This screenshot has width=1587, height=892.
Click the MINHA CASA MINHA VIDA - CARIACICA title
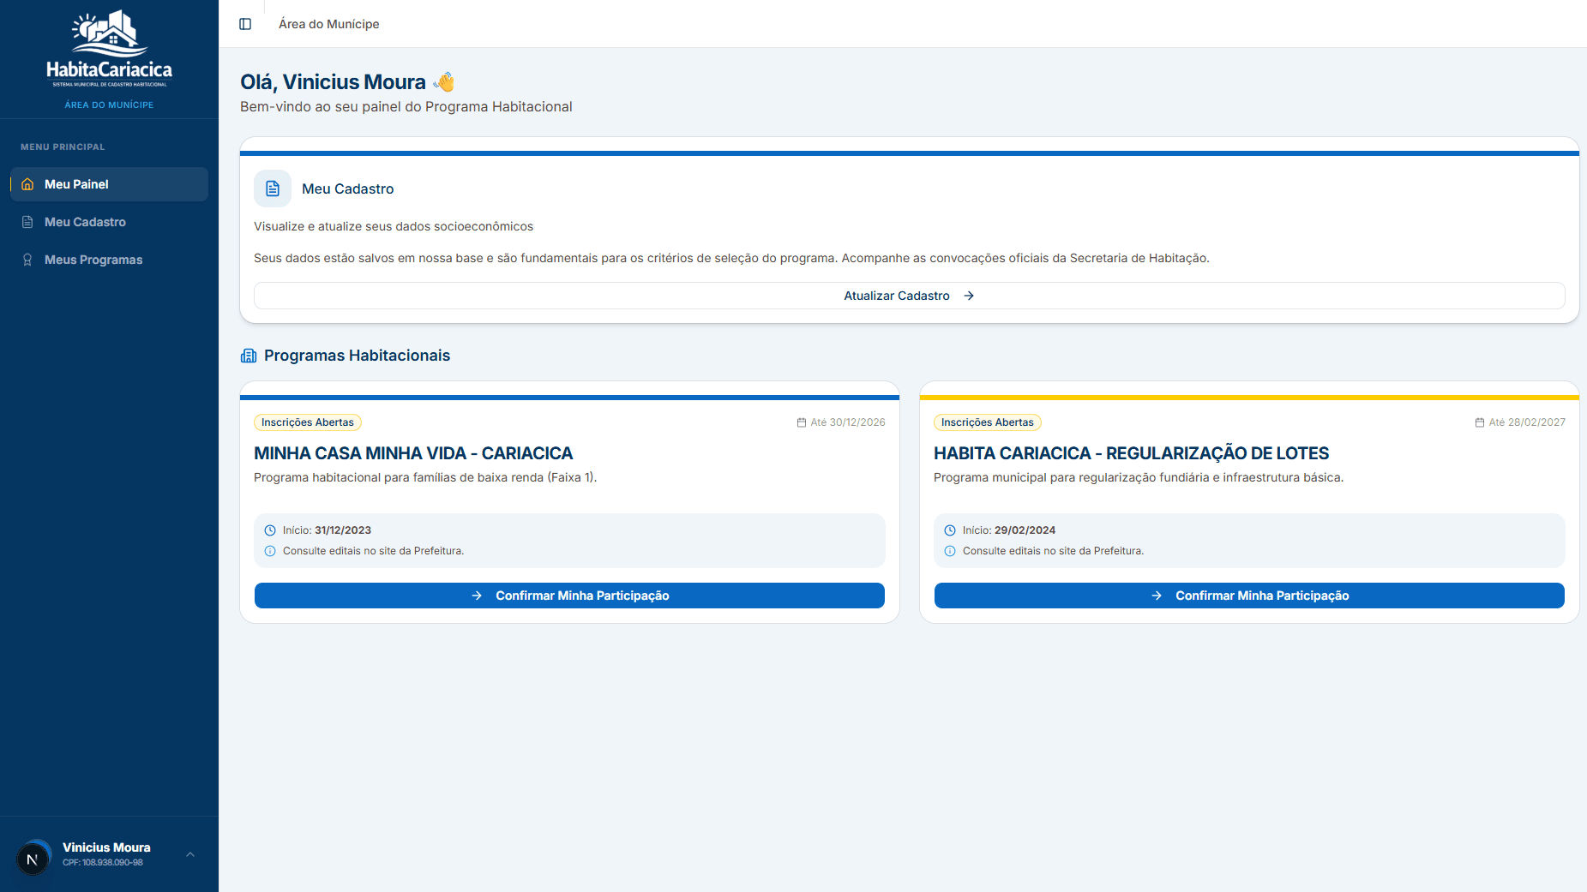pos(413,453)
